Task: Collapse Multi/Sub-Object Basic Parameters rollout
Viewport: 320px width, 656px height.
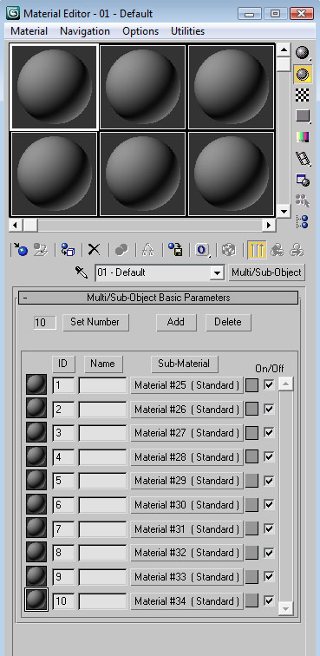Action: [x=158, y=298]
